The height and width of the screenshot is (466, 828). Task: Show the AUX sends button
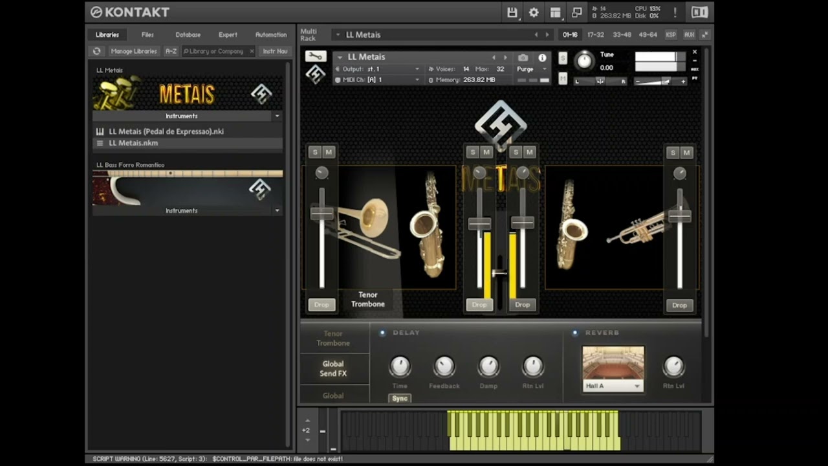pos(689,35)
